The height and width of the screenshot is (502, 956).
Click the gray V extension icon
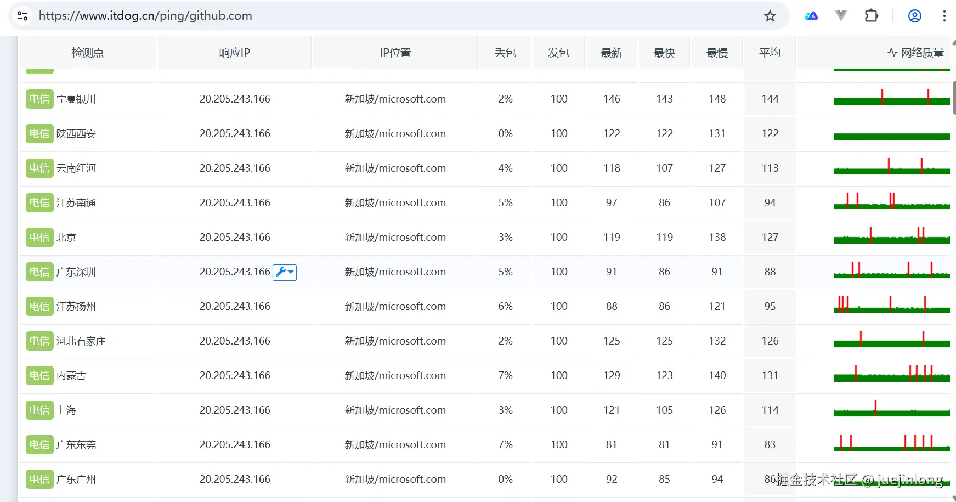pyautogui.click(x=841, y=15)
